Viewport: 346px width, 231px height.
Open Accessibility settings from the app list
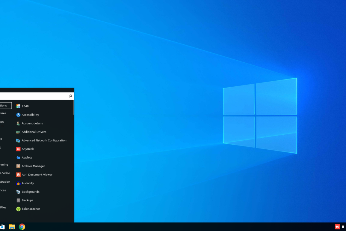coord(30,115)
